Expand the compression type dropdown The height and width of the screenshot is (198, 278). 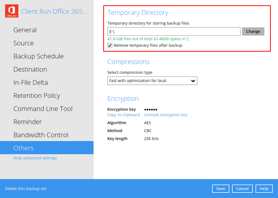pos(152,81)
